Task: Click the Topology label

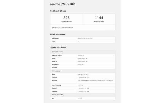Action: click(54, 78)
